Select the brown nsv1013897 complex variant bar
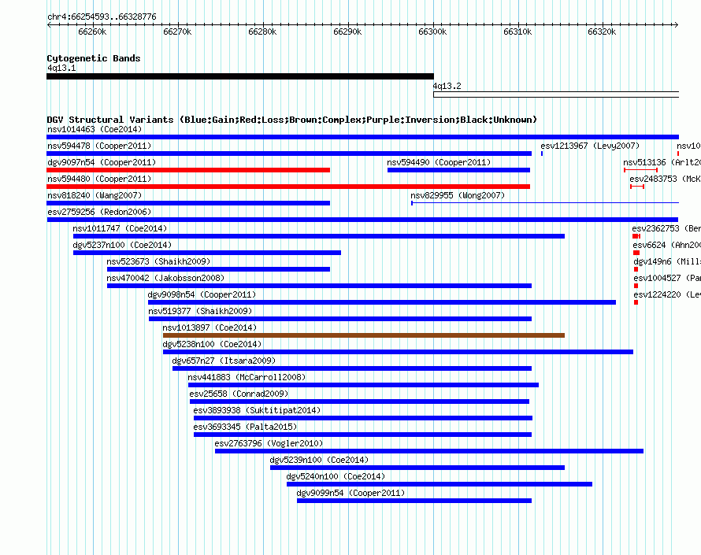Viewport: 701px width, 555px height. coord(364,335)
